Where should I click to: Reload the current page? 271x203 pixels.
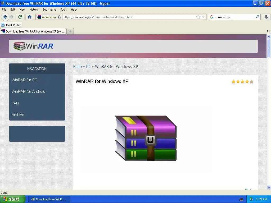tap(20, 17)
